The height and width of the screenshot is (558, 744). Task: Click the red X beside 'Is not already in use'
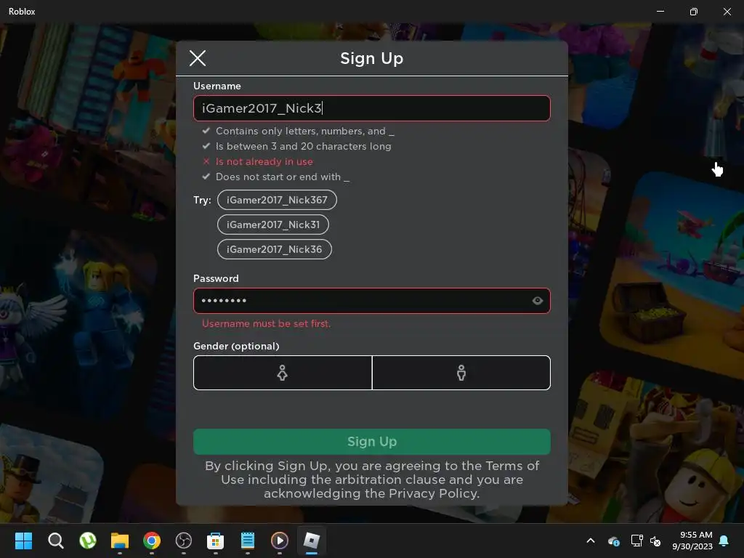tap(206, 161)
